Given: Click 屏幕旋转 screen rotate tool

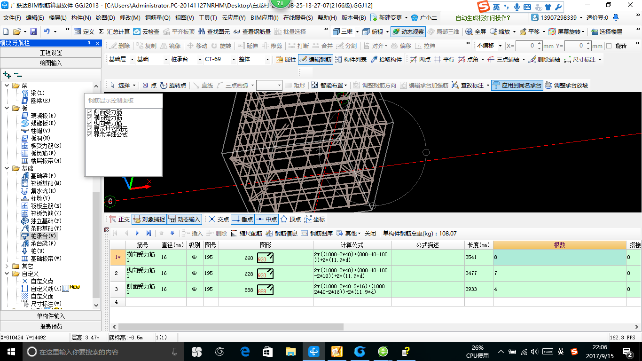Looking at the screenshot, I should coord(566,31).
